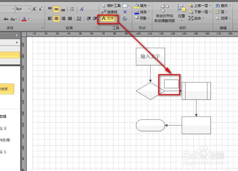Screen dimensions: 238x171
Task: Select the page reference (内引用) shape in stencil
Action: pyautogui.click(x=5, y=140)
